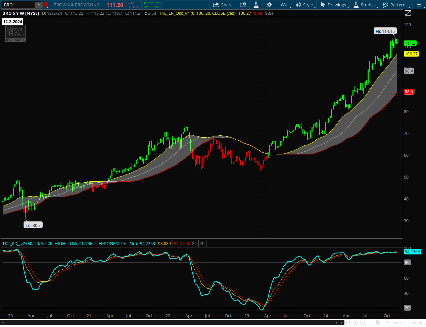426x327 pixels.
Task: Open the red clipboard link color menu
Action: tap(46, 5)
